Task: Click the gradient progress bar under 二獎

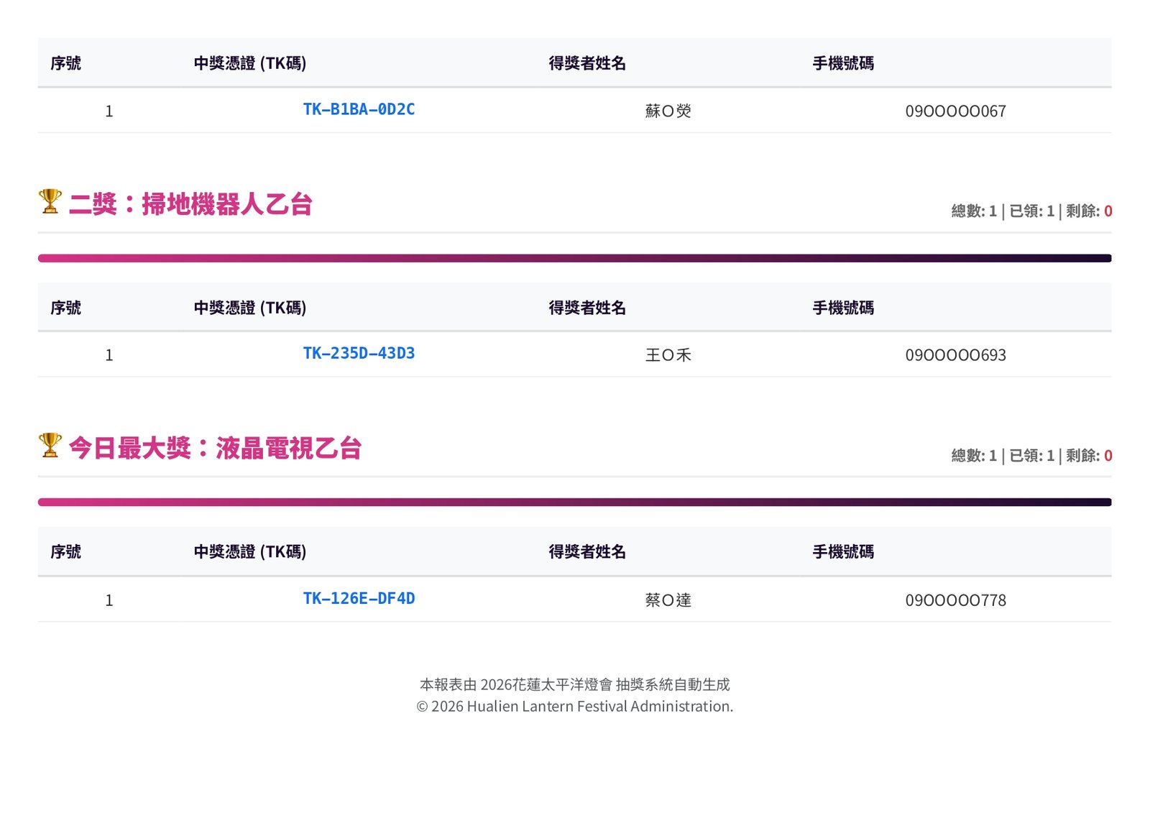Action: (x=574, y=258)
